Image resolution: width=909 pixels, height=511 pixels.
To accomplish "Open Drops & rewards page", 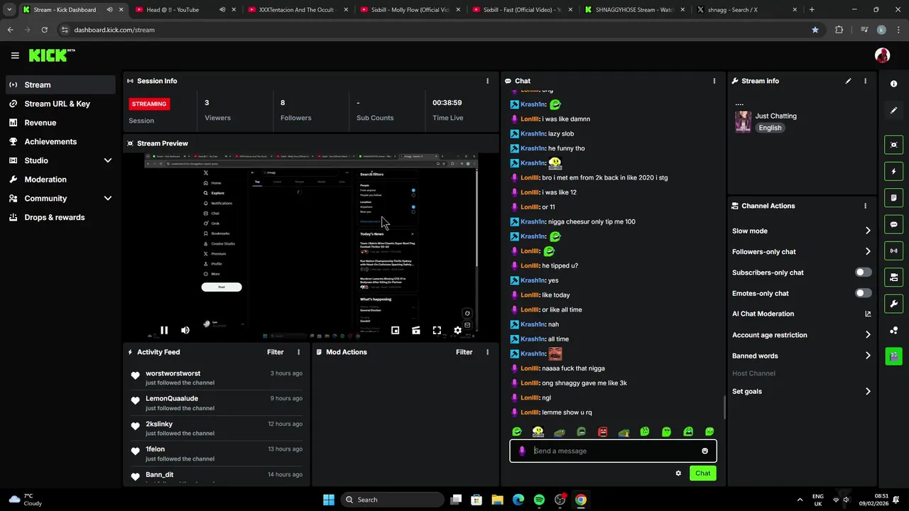I will [60, 217].
